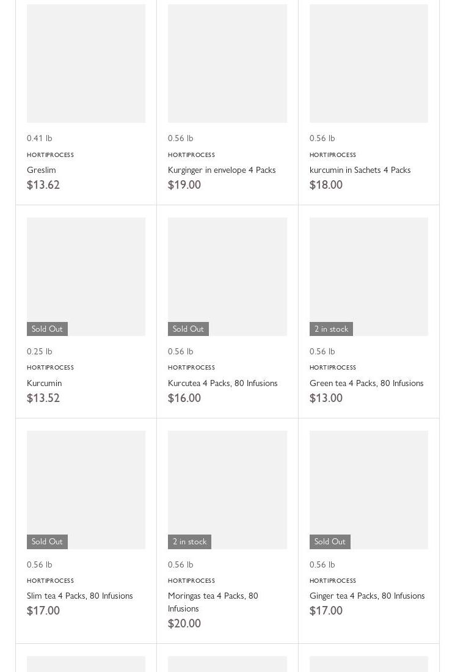
Task: Click the Kurginger in envelope product image
Action: [227, 64]
